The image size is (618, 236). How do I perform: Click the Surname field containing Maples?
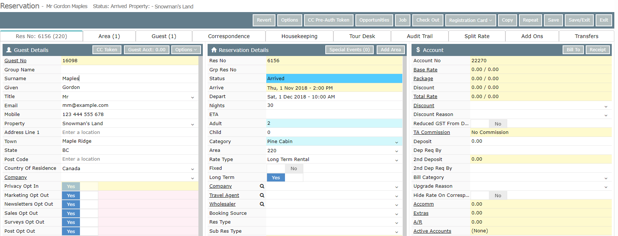(x=130, y=79)
